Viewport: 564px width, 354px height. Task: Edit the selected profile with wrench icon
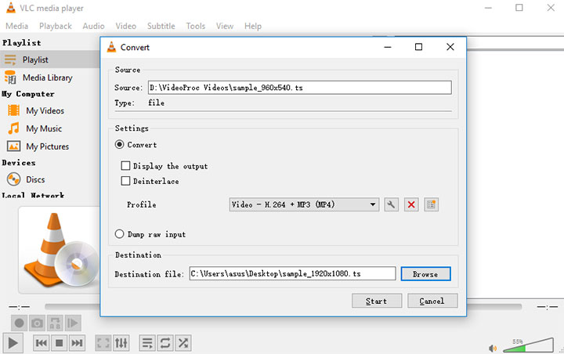click(391, 204)
